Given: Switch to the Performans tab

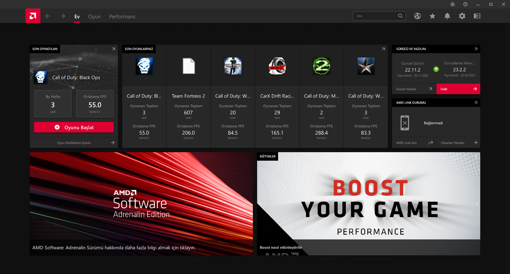Looking at the screenshot, I should 122,16.
